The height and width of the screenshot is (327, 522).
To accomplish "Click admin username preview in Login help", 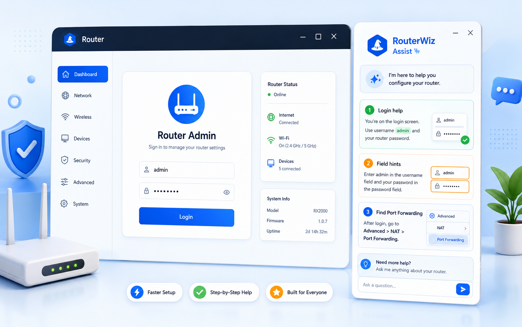I will 449,120.
